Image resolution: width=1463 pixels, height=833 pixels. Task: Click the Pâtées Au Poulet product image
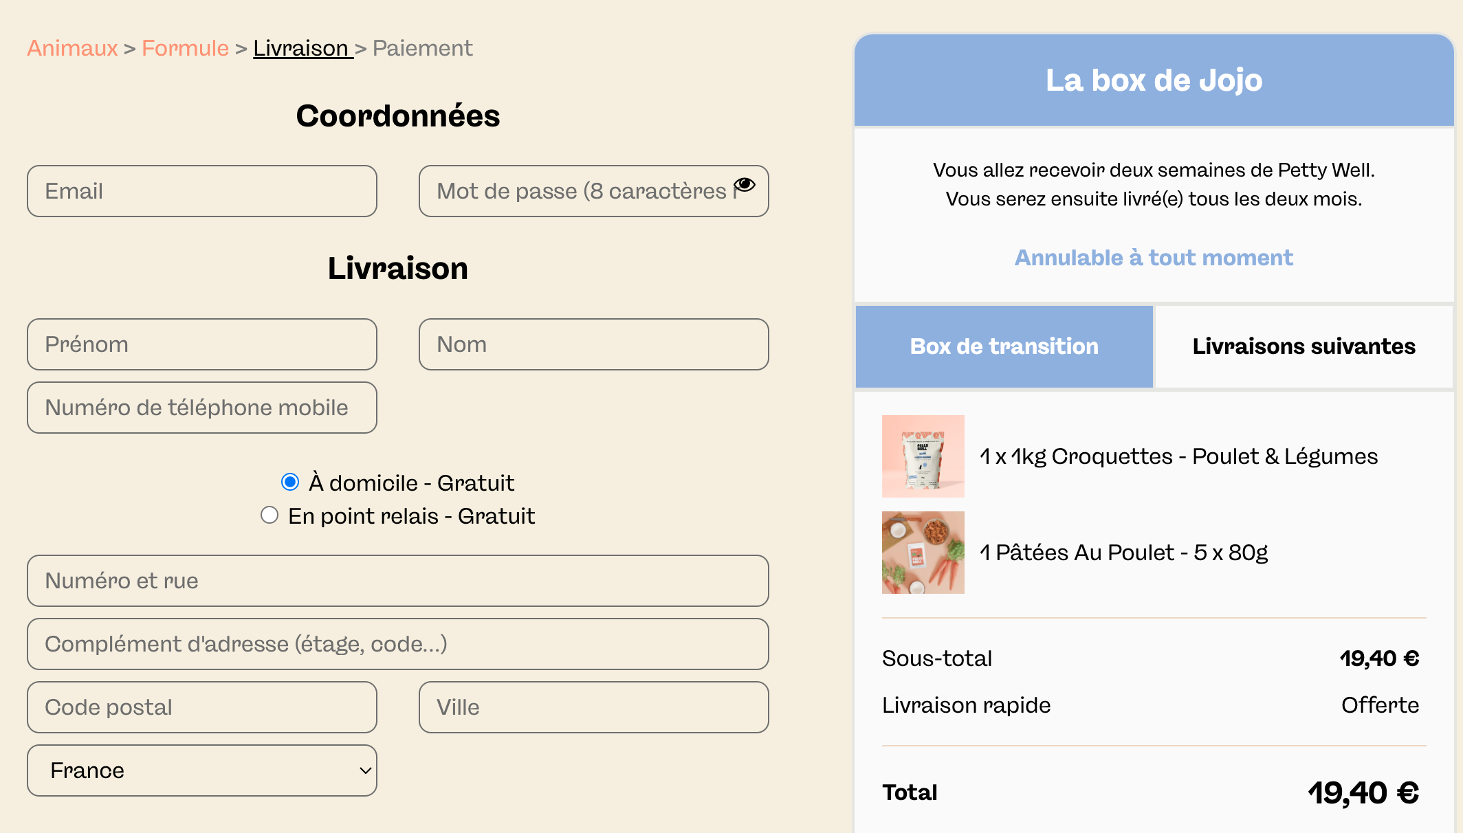click(923, 553)
